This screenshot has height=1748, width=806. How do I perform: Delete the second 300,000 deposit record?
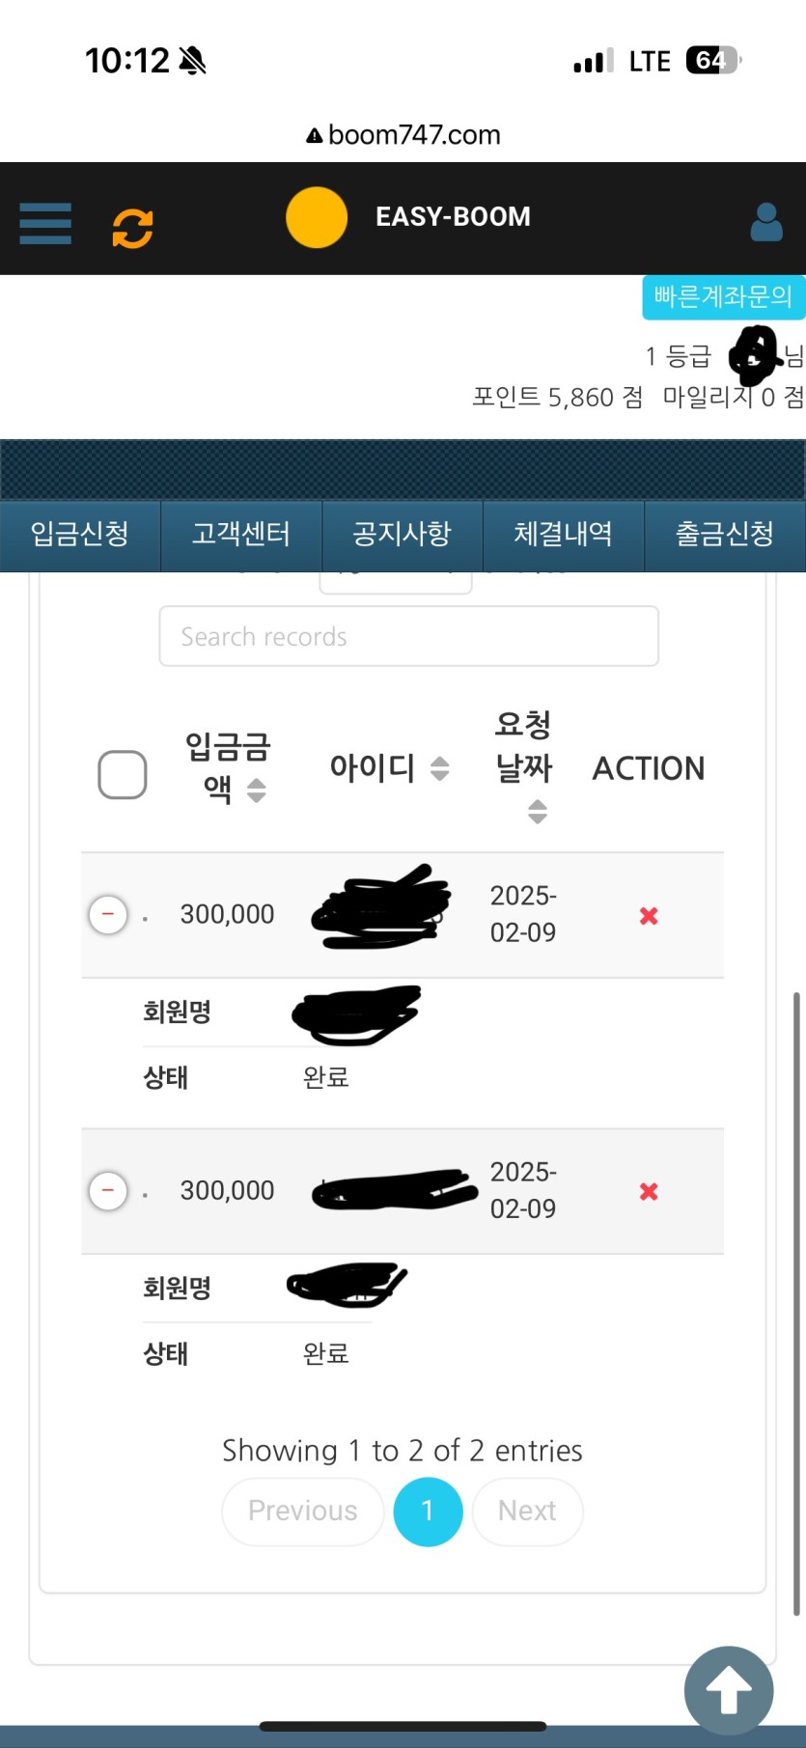[x=649, y=1191]
